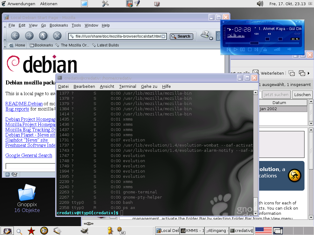Click the Jetzt suchen button in Evolution
This screenshot has width=314, height=235.
(x=276, y=95)
